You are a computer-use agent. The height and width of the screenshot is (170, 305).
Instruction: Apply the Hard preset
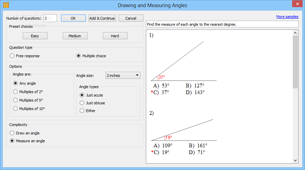(x=115, y=36)
